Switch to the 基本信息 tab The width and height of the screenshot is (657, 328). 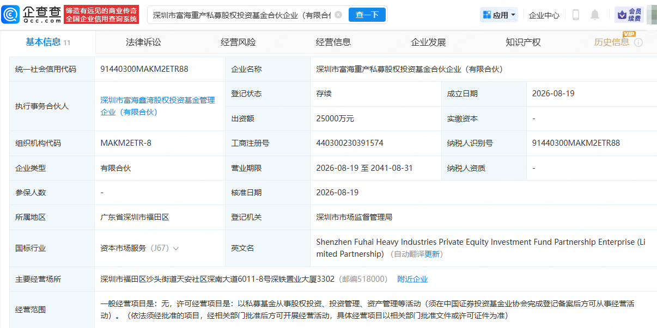coord(48,42)
